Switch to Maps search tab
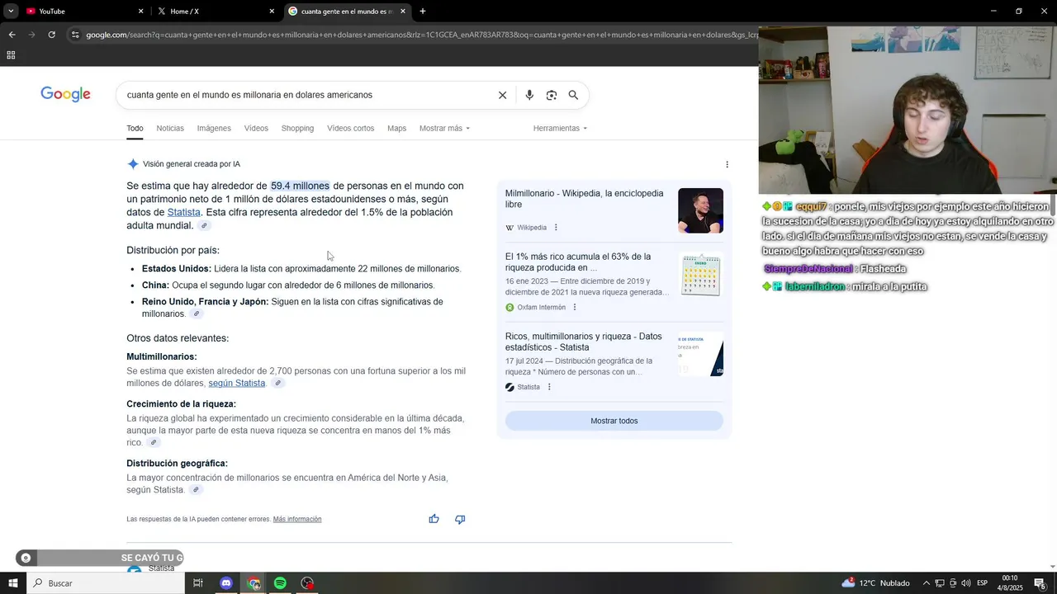The image size is (1057, 594). pyautogui.click(x=397, y=129)
